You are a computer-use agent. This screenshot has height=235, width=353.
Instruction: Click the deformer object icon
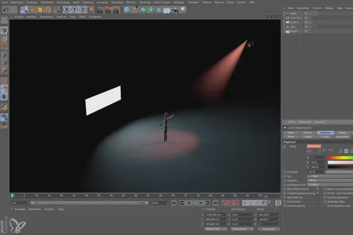click(159, 9)
